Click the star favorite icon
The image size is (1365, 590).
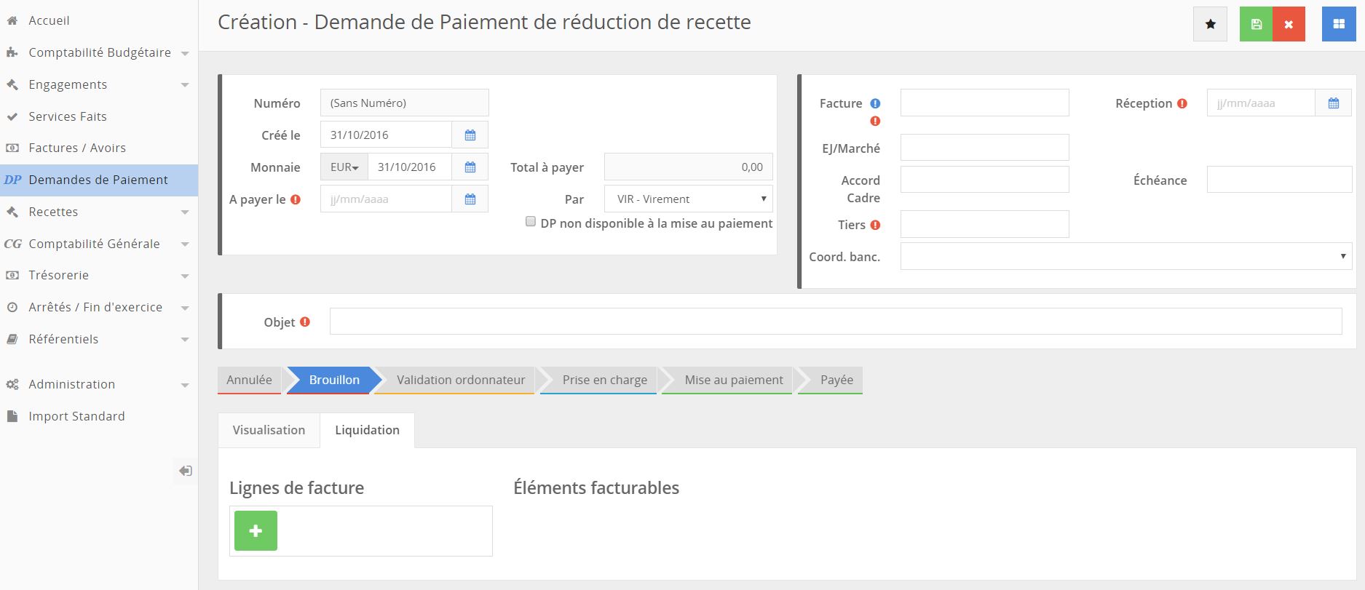coord(1210,24)
